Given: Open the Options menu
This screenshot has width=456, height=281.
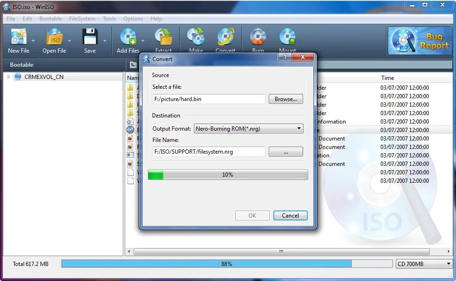Looking at the screenshot, I should click(x=133, y=19).
